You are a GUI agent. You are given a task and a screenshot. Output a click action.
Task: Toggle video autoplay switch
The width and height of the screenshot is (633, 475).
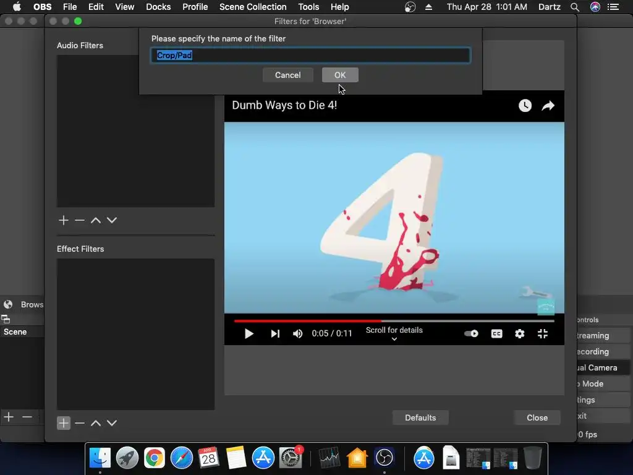coord(471,333)
